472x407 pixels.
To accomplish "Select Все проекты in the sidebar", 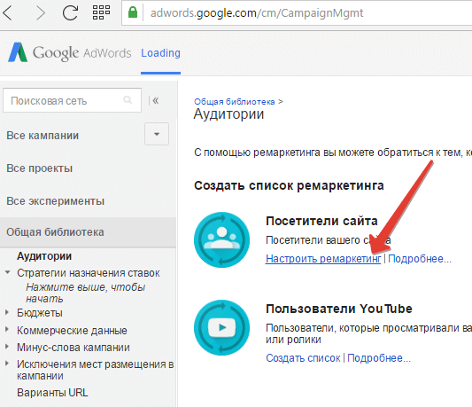I will pos(40,168).
